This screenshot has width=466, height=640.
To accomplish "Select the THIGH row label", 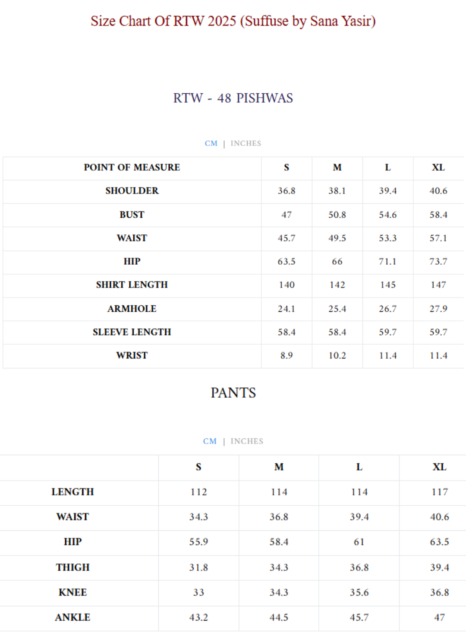I will pos(72,567).
